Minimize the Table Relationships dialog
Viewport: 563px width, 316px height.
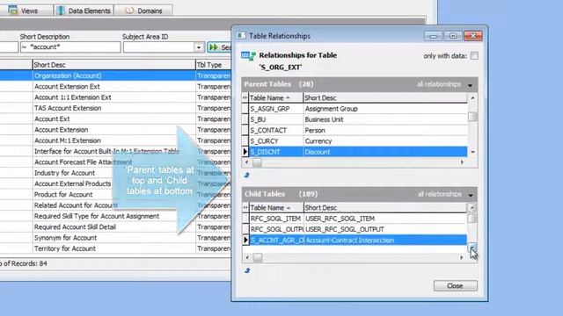(433, 36)
